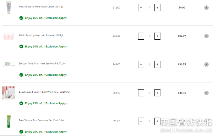Remove First Aid Beauty Ultra Repair Cream item
Image resolution: width=213 pixels, height=136 pixels.
(x=206, y=7)
